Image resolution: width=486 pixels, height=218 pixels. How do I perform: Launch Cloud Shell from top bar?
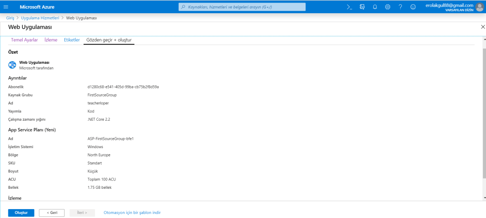tap(349, 7)
